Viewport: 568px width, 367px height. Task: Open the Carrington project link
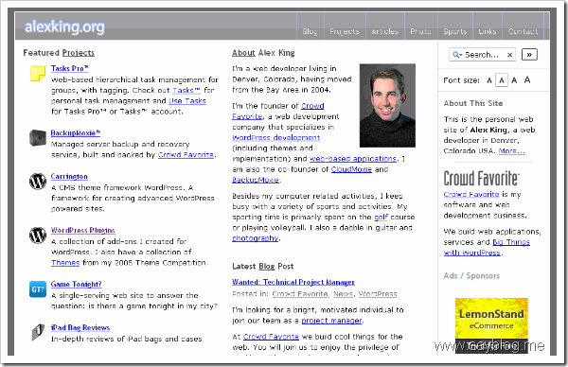[69, 176]
